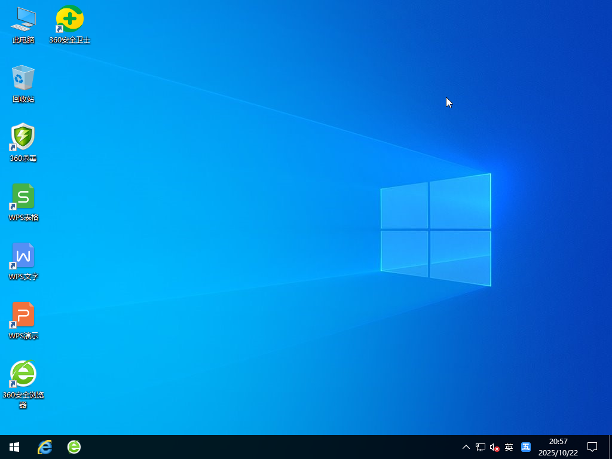This screenshot has width=612, height=459.
Task: Toggle the 英 input language indicator
Action: [509, 447]
